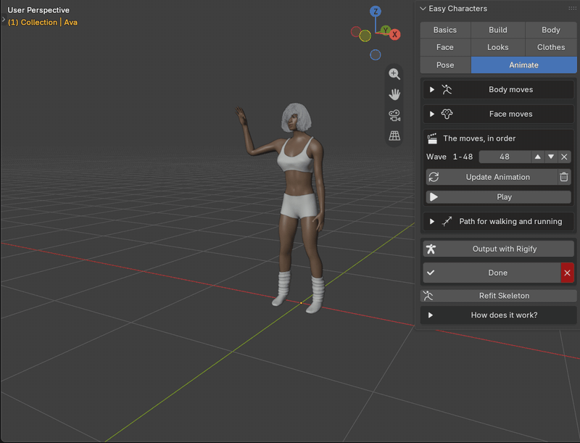Open the Body tab

[x=551, y=30]
